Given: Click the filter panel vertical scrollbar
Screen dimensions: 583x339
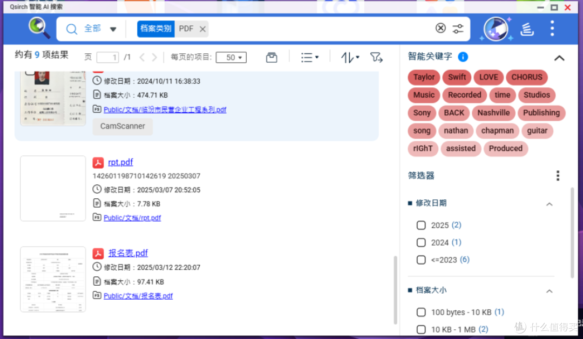Looking at the screenshot, I should pos(572,233).
